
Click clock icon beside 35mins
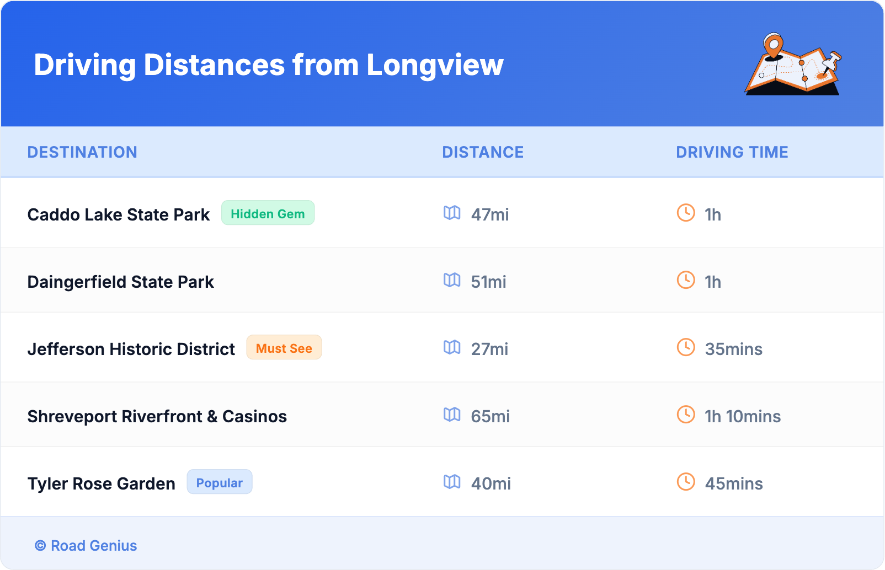[x=686, y=347]
